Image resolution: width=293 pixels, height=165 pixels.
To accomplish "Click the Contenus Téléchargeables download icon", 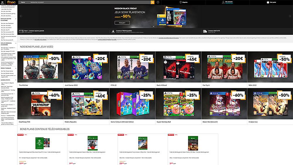I will pos(113,31).
